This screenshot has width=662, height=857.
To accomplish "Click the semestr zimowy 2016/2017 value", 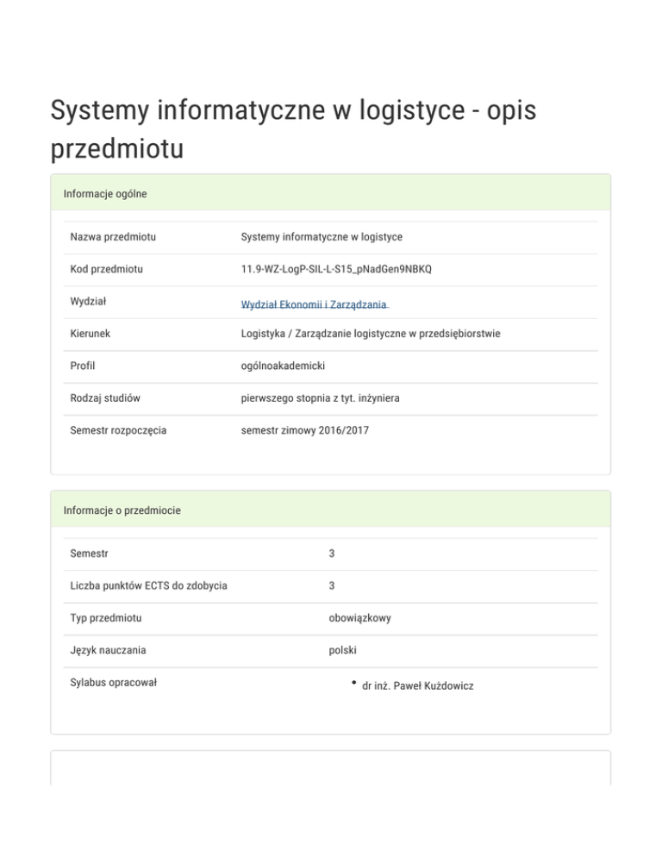I will pyautogui.click(x=305, y=429).
